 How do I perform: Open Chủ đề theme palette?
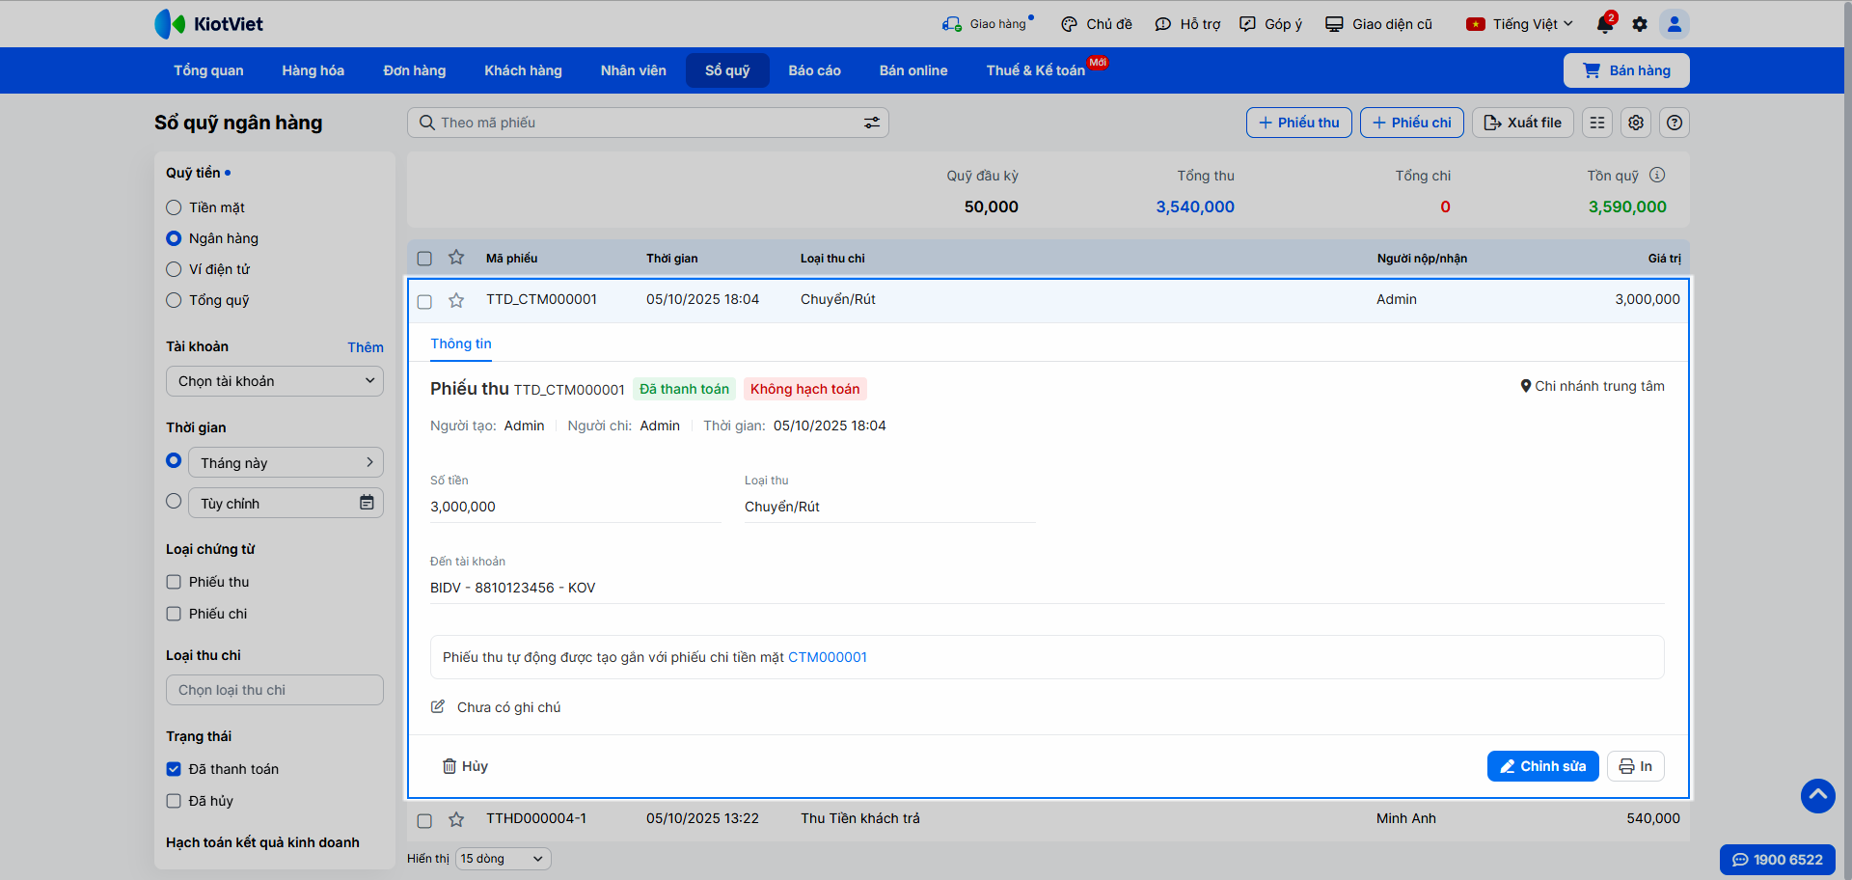pos(1097,24)
